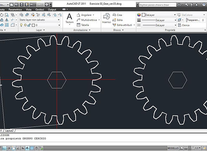The height and width of the screenshot is (151, 207).
Task: Click the Edita block button
Action: point(118,20)
